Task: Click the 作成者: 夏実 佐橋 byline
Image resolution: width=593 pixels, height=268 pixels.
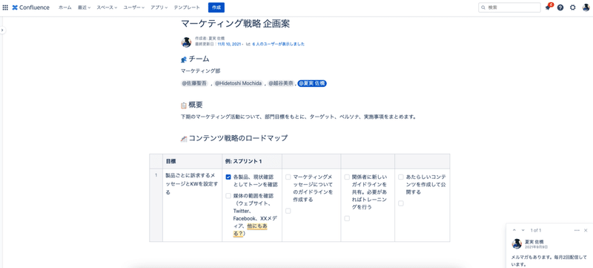Action: click(x=210, y=39)
